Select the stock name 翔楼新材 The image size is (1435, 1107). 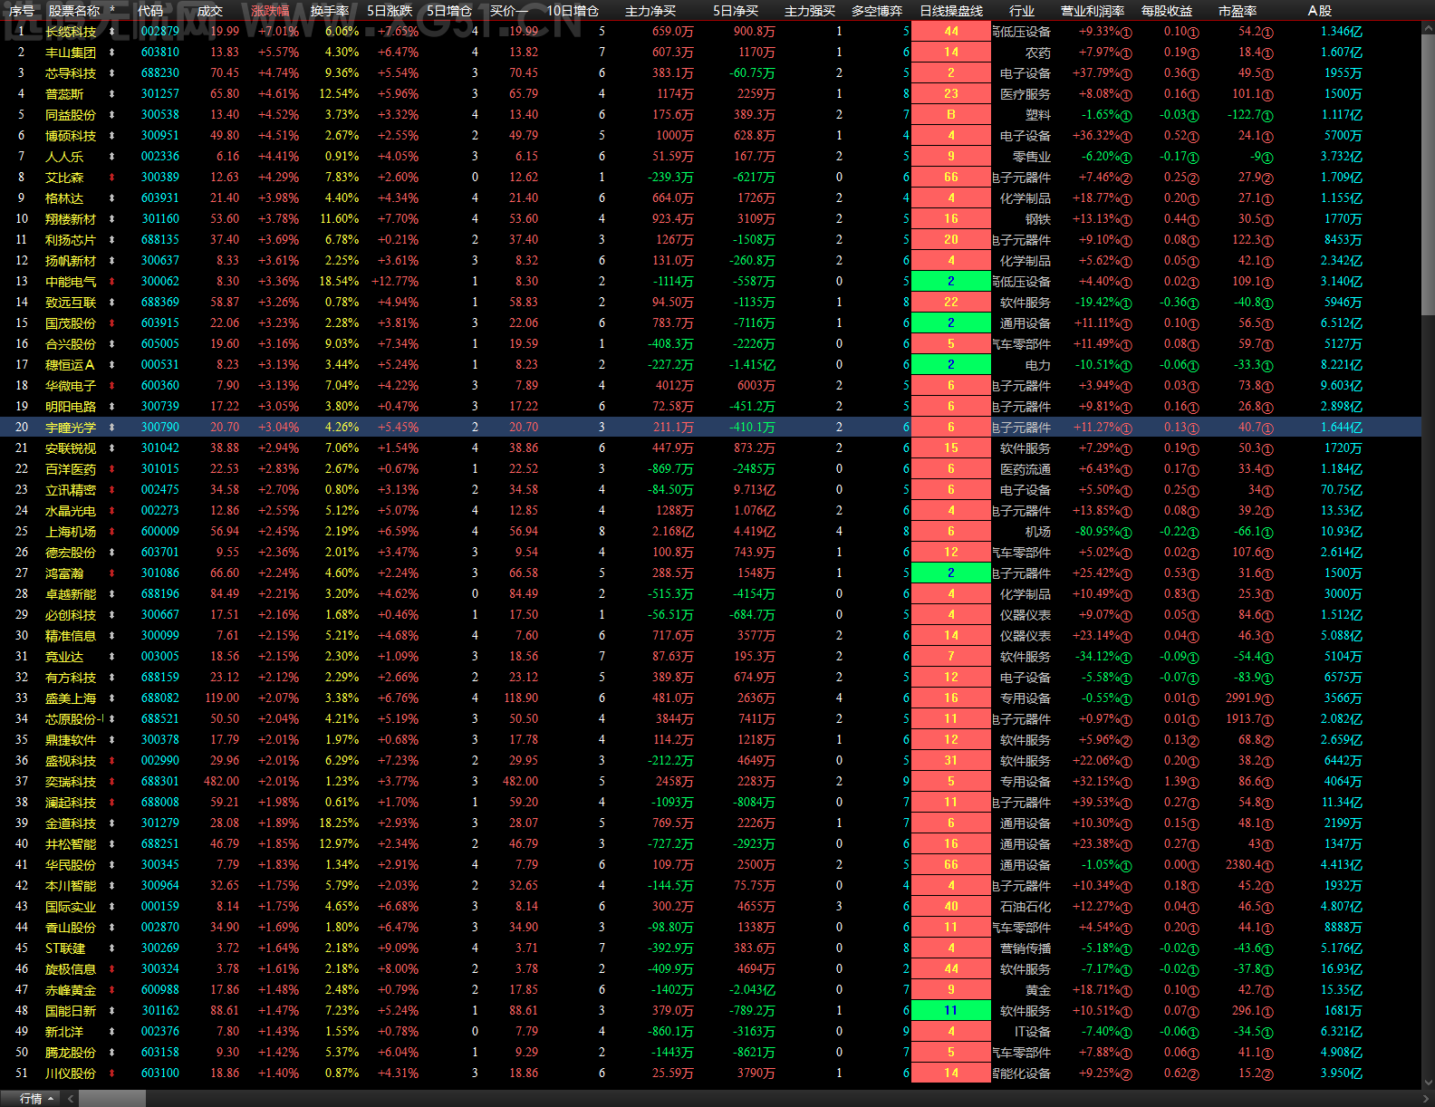coord(71,219)
